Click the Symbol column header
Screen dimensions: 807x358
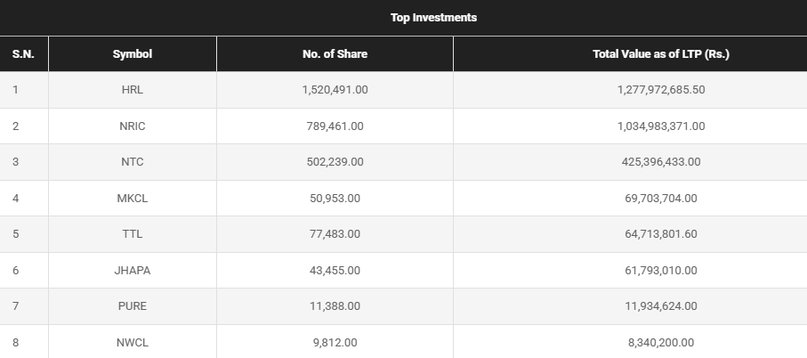[x=133, y=54]
